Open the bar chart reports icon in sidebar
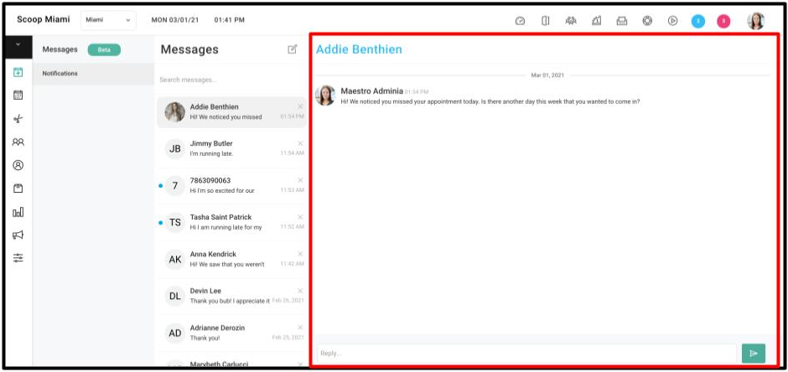 (18, 212)
